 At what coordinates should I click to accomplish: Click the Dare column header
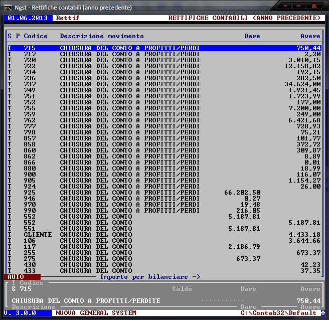point(252,36)
